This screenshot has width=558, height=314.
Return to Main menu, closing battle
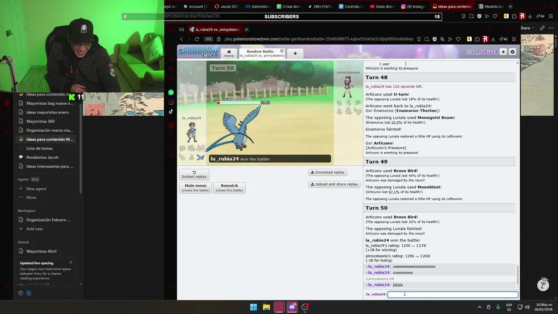[195, 188]
